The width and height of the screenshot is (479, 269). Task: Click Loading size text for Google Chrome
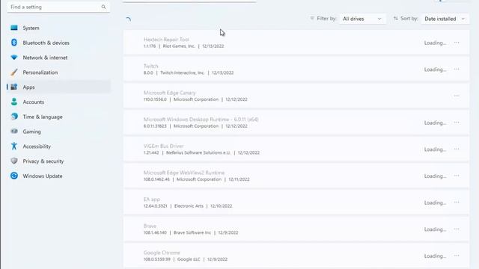coord(435,256)
